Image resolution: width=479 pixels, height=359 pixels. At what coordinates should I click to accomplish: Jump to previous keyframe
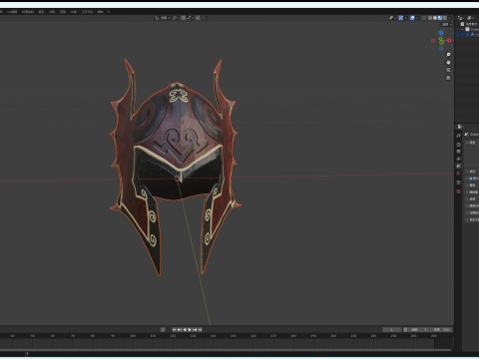click(x=180, y=330)
